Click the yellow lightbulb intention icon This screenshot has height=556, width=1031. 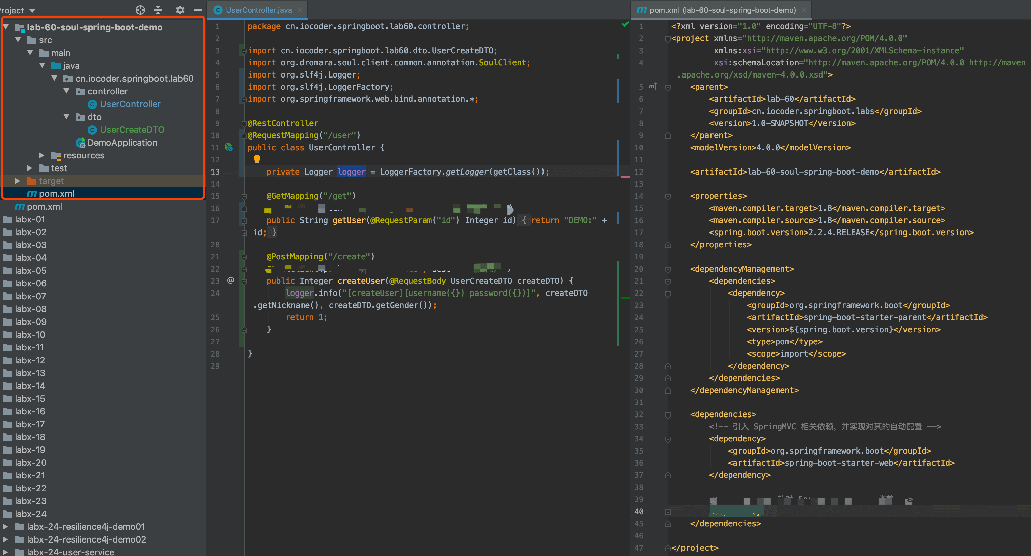257,159
